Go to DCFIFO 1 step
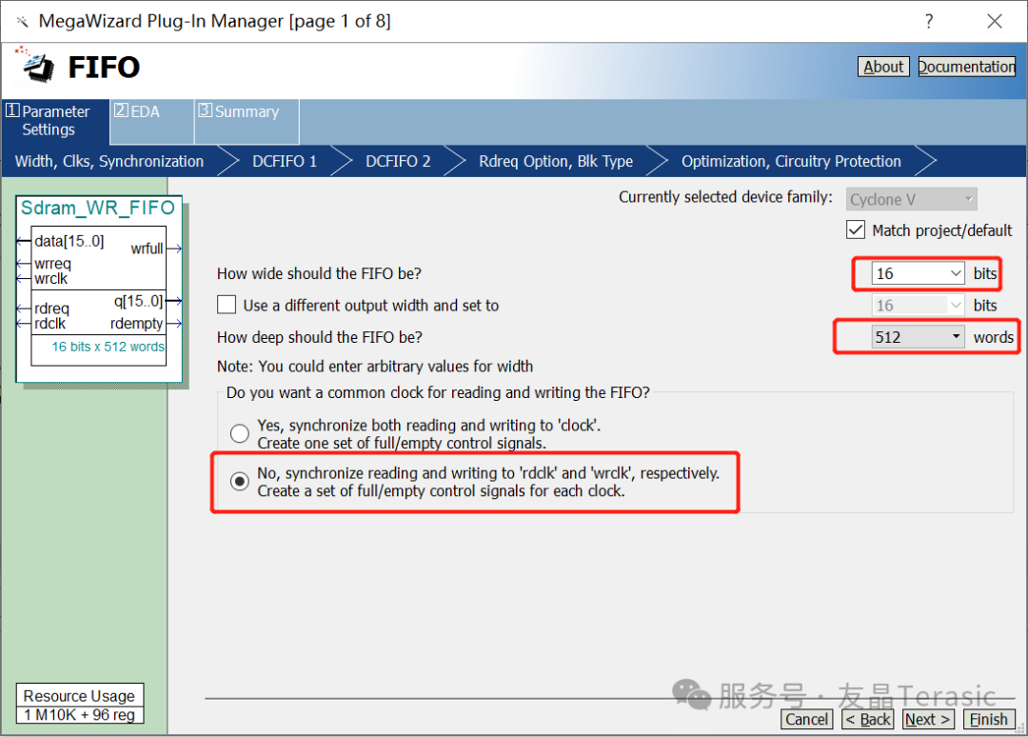Image resolution: width=1028 pixels, height=737 pixels. (285, 162)
